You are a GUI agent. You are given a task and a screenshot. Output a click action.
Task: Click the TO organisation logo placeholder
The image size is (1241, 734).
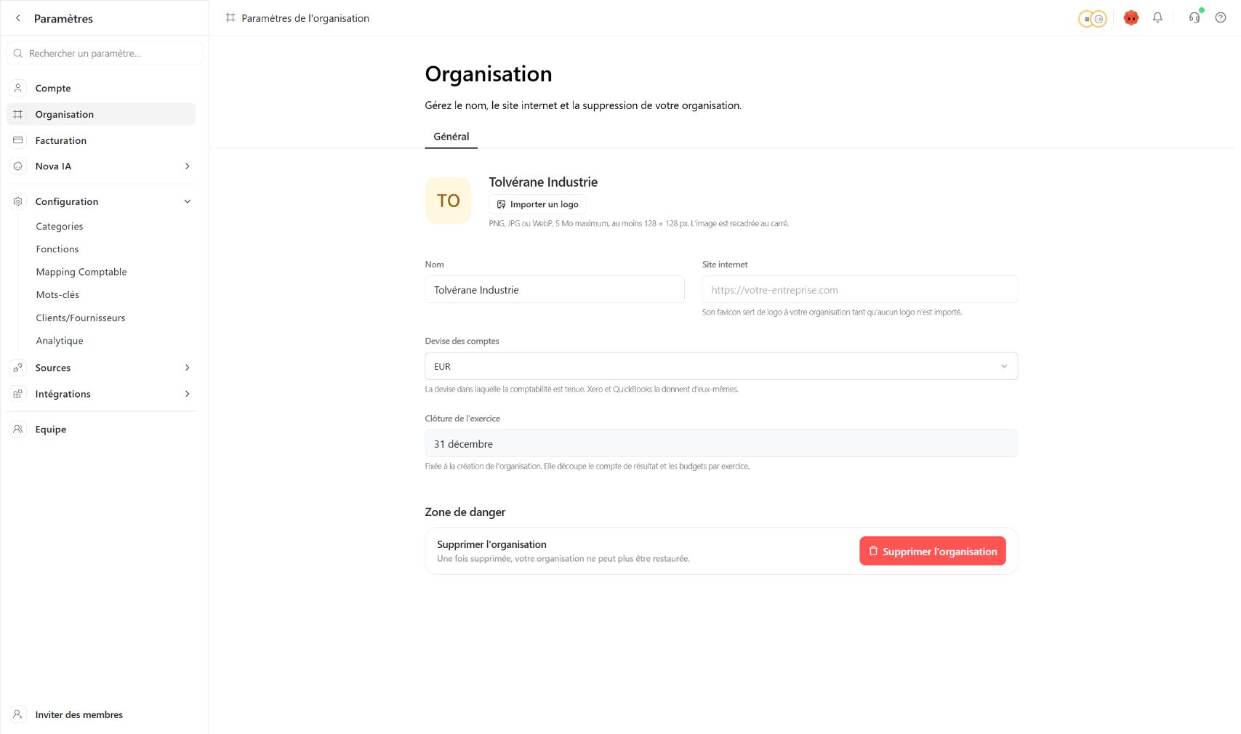tap(448, 201)
